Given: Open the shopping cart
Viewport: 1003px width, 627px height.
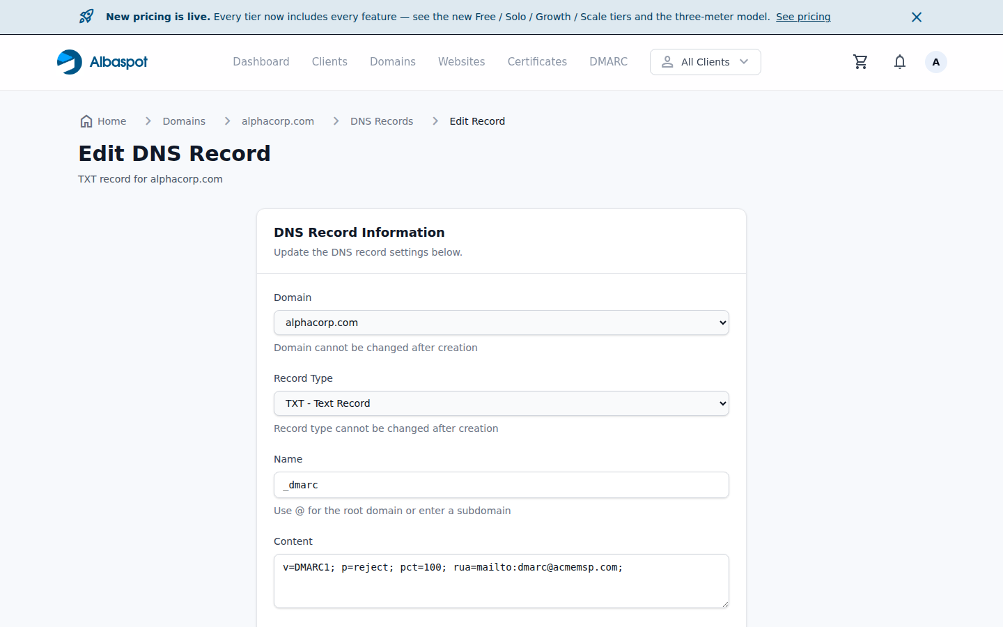Looking at the screenshot, I should pos(860,62).
